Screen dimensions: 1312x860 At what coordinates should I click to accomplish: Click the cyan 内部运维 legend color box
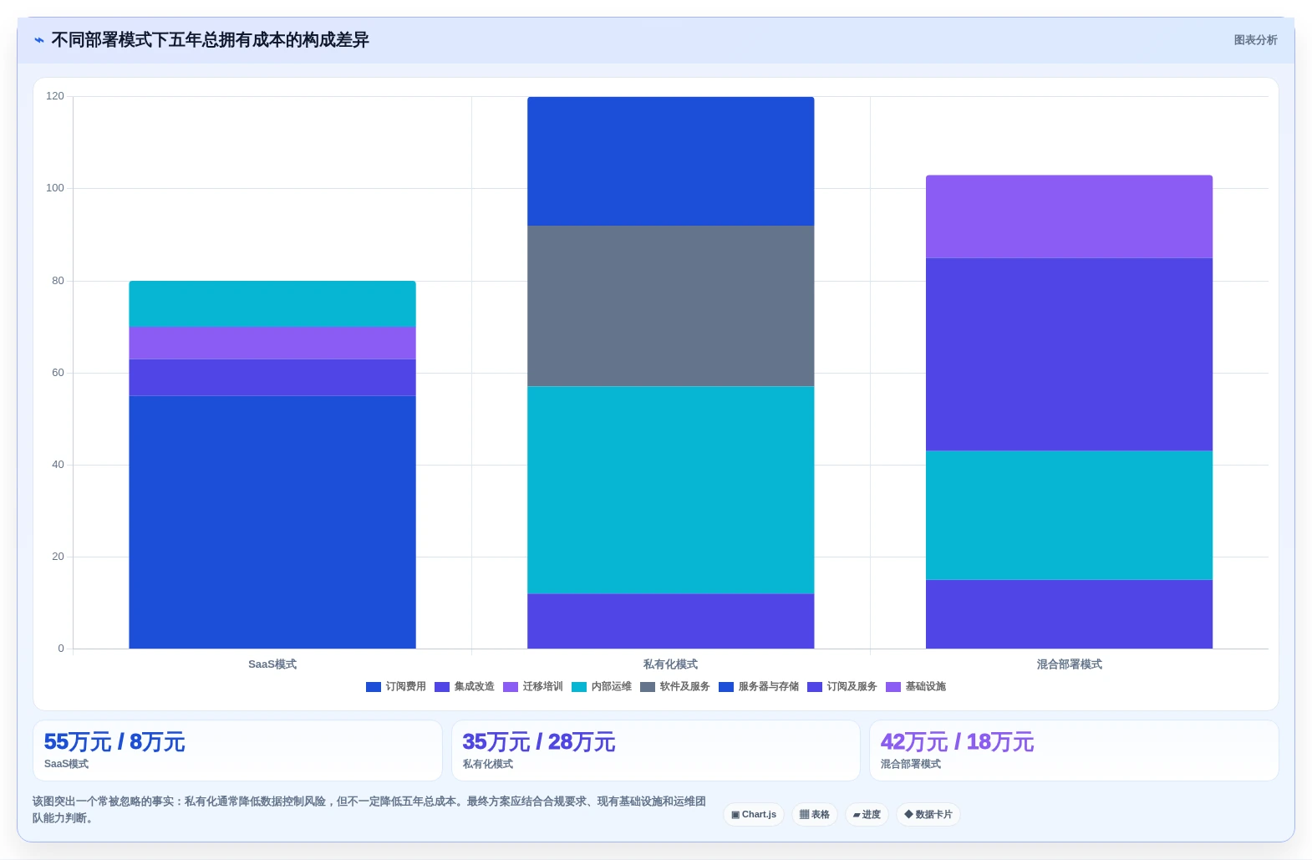click(x=579, y=687)
